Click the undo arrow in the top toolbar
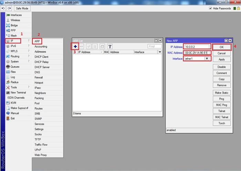 [3, 8]
